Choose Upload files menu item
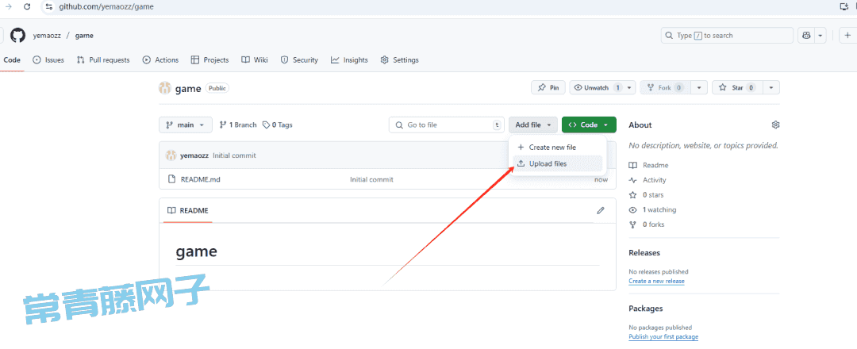 558,163
